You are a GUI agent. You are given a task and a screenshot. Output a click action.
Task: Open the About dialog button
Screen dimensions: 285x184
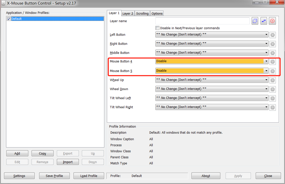click(206, 176)
